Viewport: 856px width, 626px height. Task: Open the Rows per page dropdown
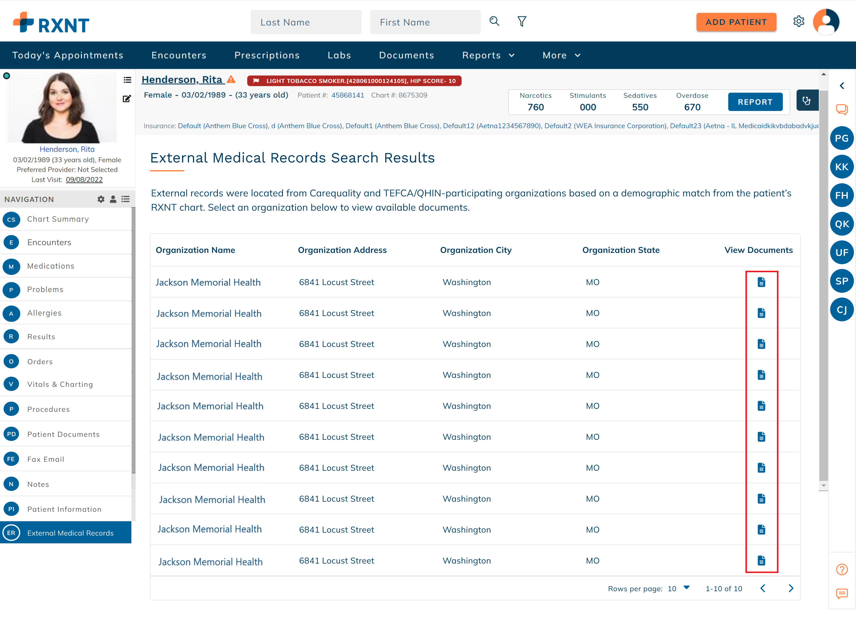679,588
